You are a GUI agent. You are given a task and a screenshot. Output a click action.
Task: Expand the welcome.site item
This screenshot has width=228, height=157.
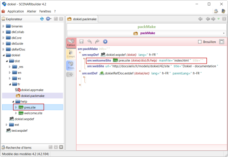tap(16, 113)
